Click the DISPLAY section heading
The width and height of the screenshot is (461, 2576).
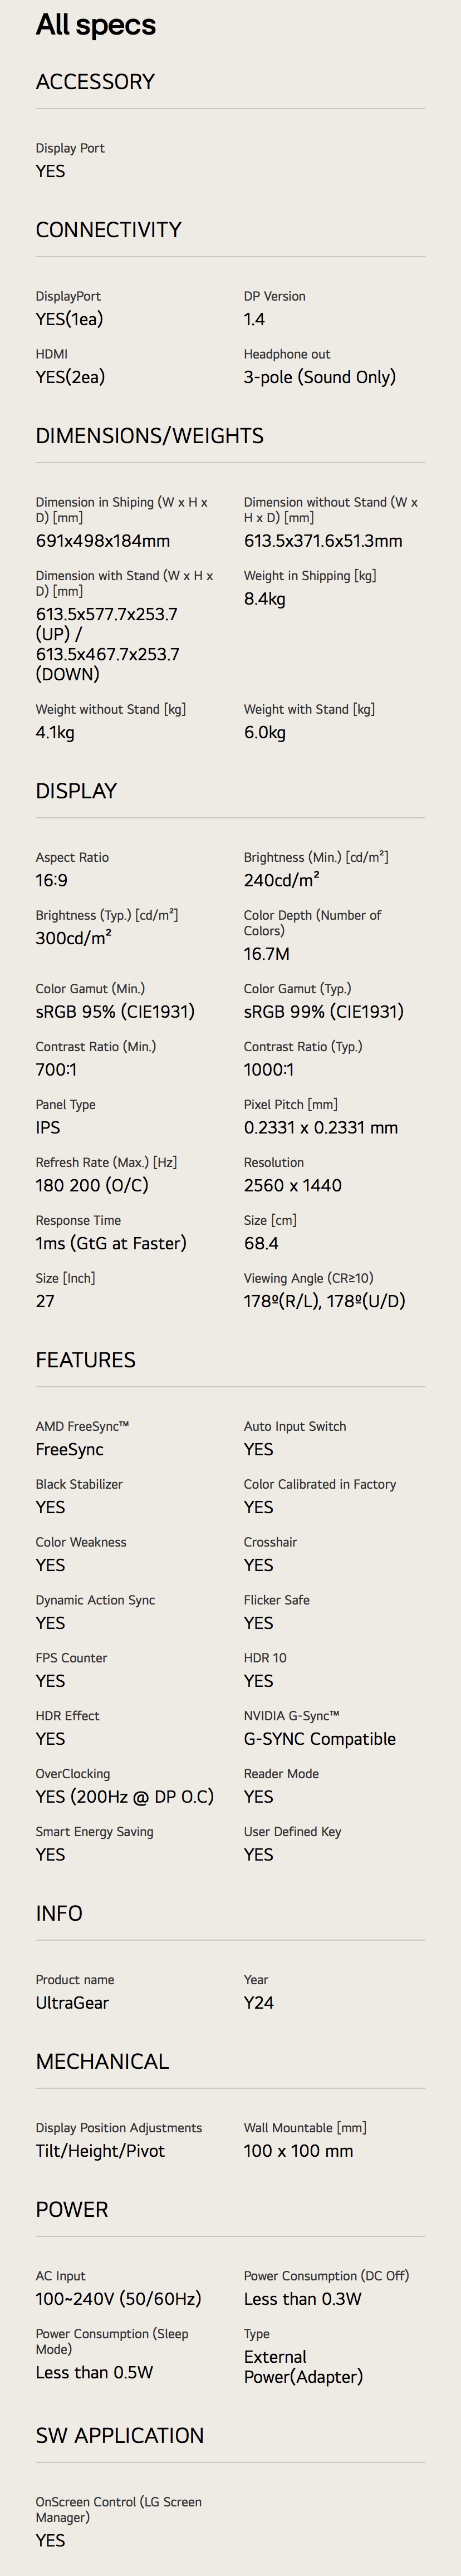pyautogui.click(x=76, y=791)
